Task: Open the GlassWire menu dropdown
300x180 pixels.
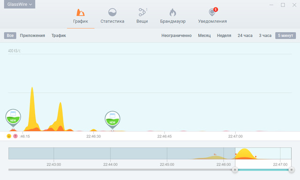Action: [x=20, y=4]
